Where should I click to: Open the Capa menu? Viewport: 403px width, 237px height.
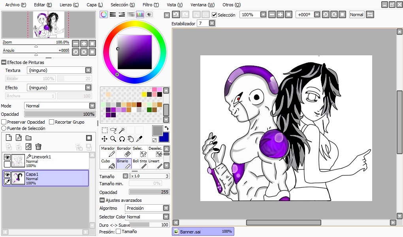click(x=94, y=5)
